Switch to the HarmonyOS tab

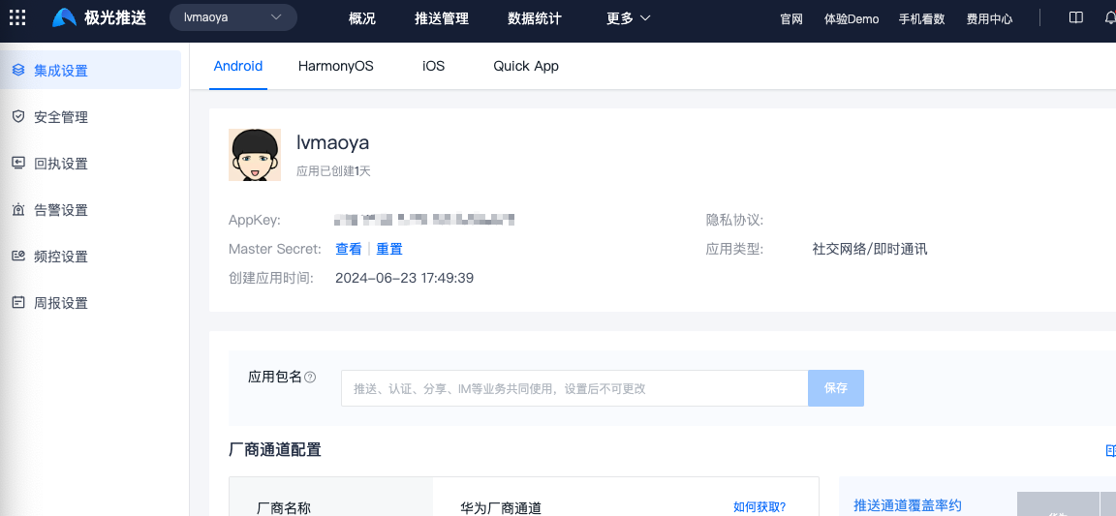coord(335,66)
